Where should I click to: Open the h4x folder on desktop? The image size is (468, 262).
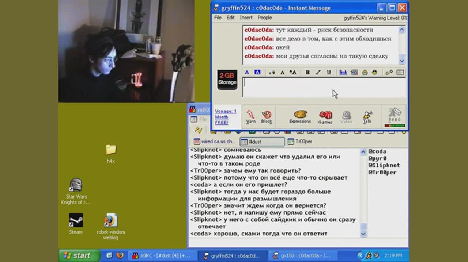111,150
